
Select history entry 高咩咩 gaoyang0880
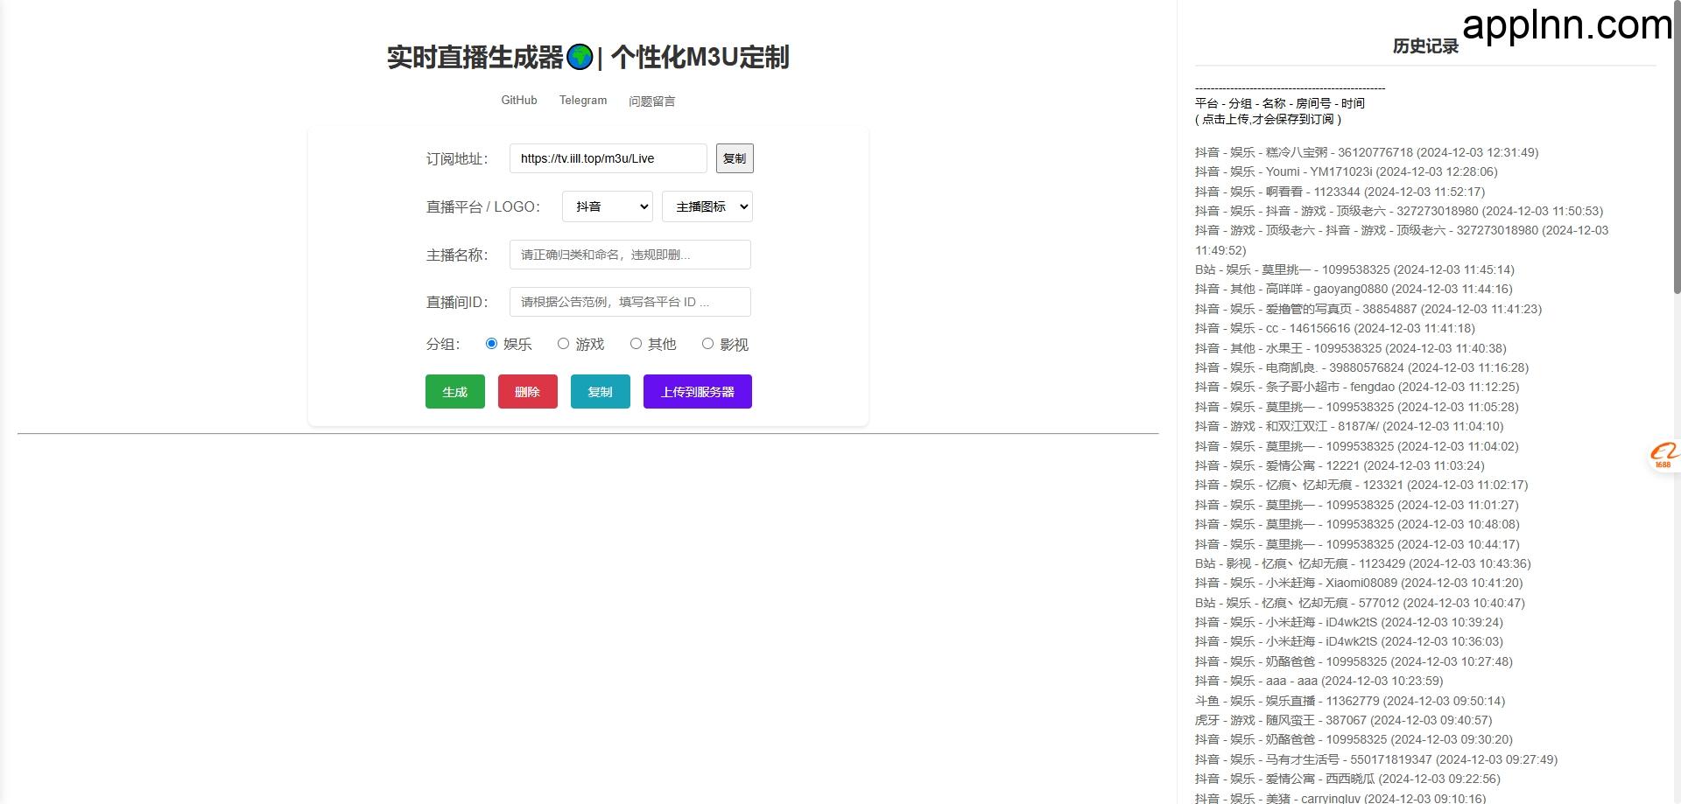click(1354, 289)
